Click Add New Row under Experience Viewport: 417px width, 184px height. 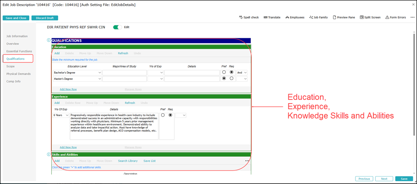pos(68,147)
